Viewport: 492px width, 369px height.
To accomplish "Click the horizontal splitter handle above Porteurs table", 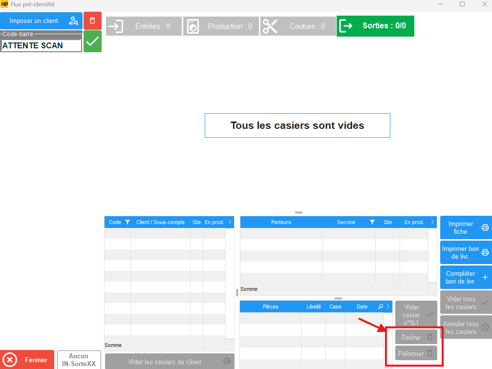I will point(299,213).
